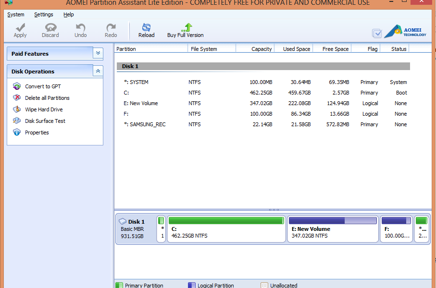Click the checkmark icon near the AOMEI logo
This screenshot has height=288, width=436.
coord(377,33)
